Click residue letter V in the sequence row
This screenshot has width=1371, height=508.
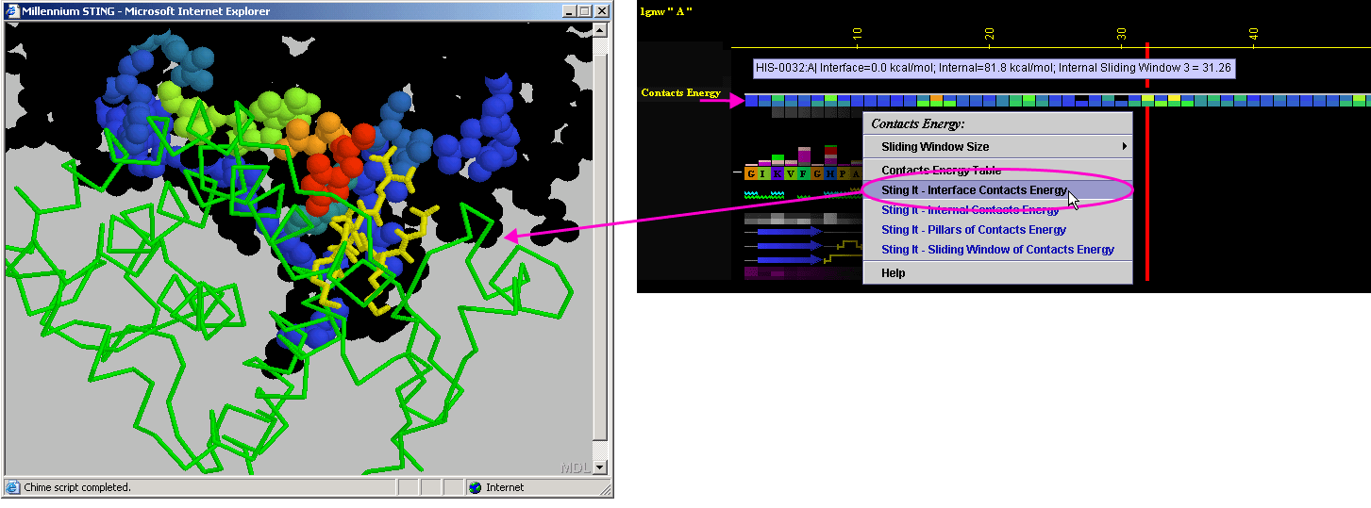pos(791,173)
